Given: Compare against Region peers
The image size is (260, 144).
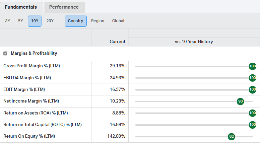Looking at the screenshot, I should 97,21.
